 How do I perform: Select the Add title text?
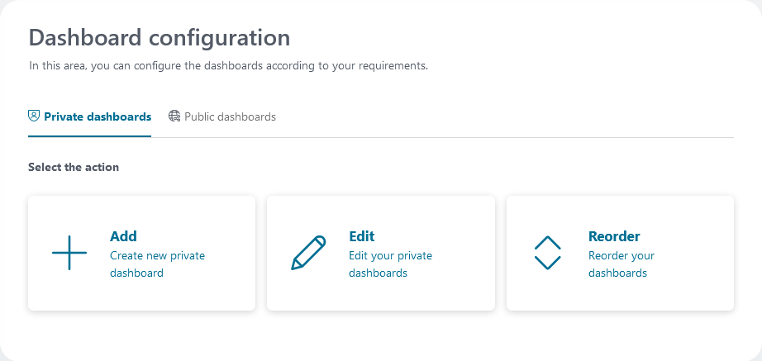click(x=123, y=236)
